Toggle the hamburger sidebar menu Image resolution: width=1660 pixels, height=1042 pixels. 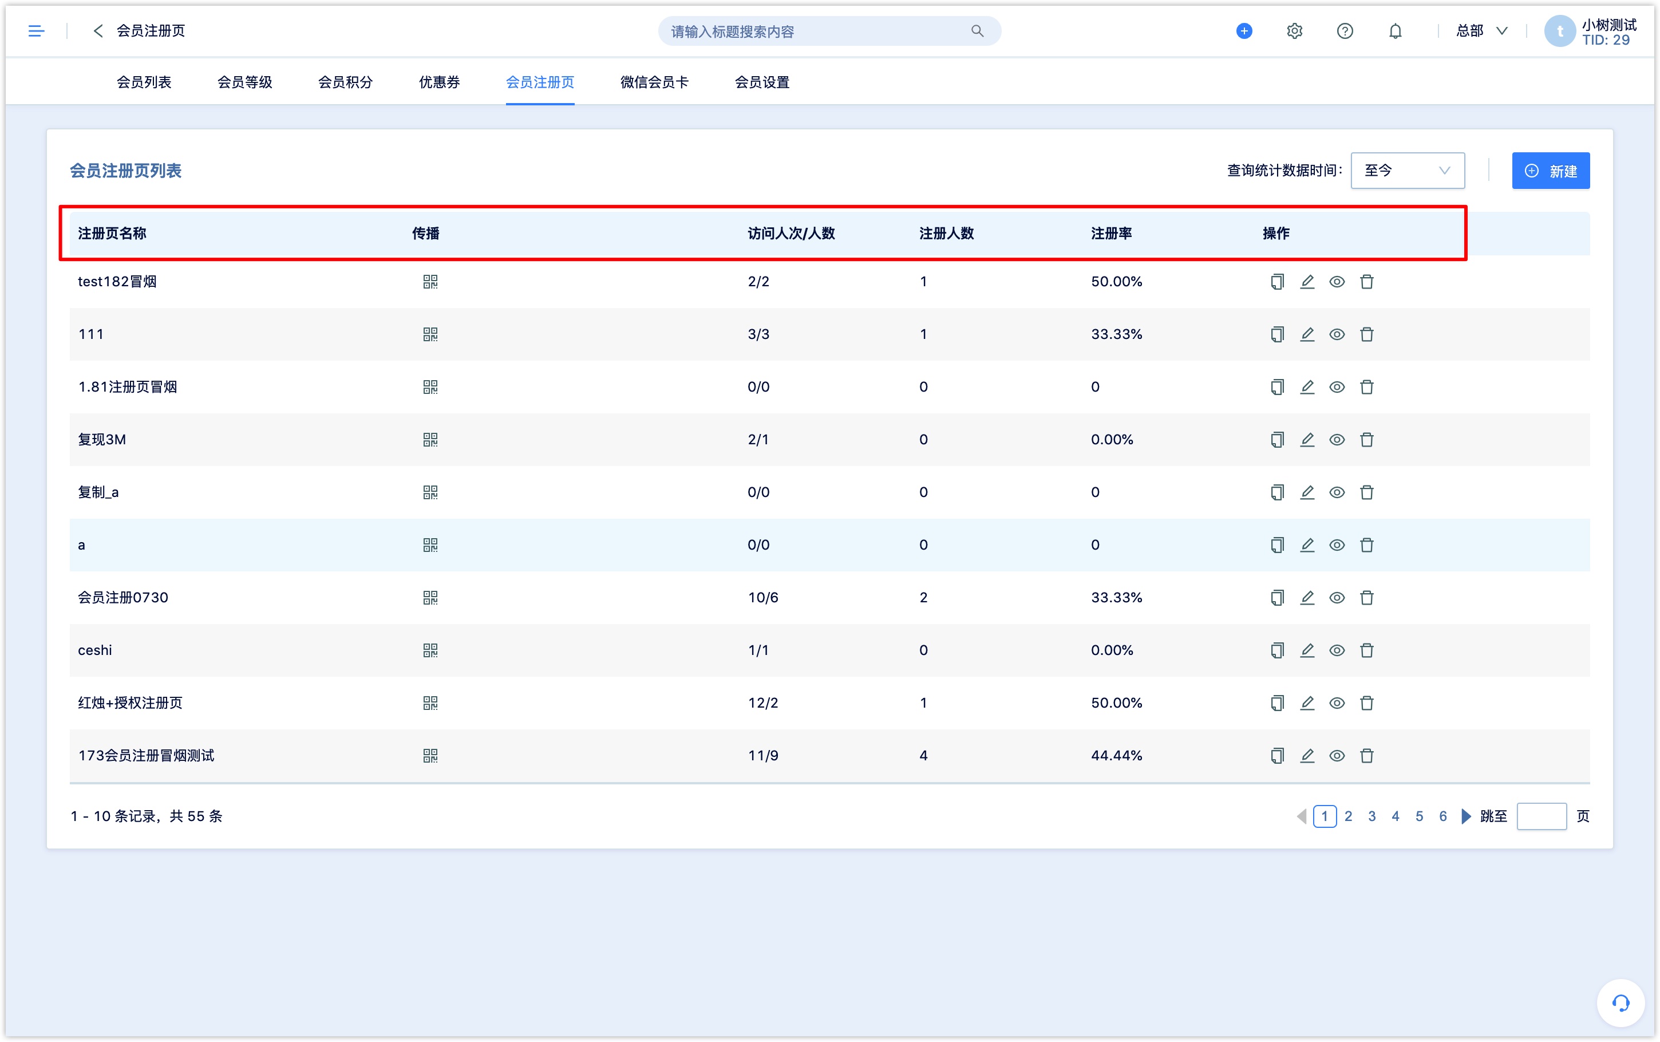[x=36, y=31]
